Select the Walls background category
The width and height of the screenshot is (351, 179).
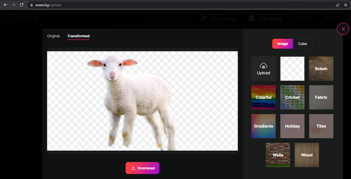(x=278, y=155)
